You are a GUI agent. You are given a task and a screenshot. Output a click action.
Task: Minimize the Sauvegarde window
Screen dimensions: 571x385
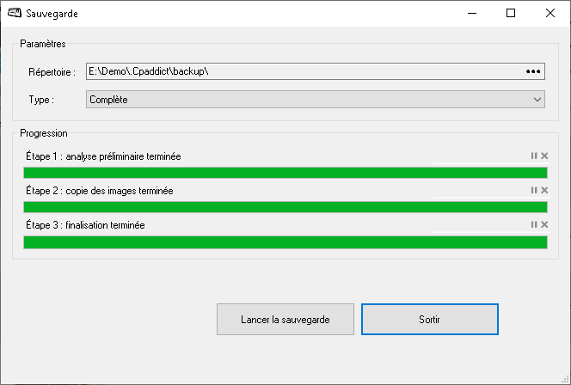471,13
